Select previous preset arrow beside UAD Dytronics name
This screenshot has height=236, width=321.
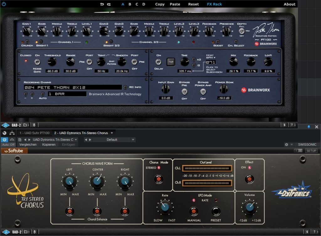[25, 140]
